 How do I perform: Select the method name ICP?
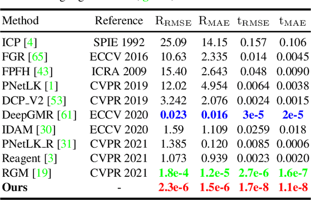(11, 42)
